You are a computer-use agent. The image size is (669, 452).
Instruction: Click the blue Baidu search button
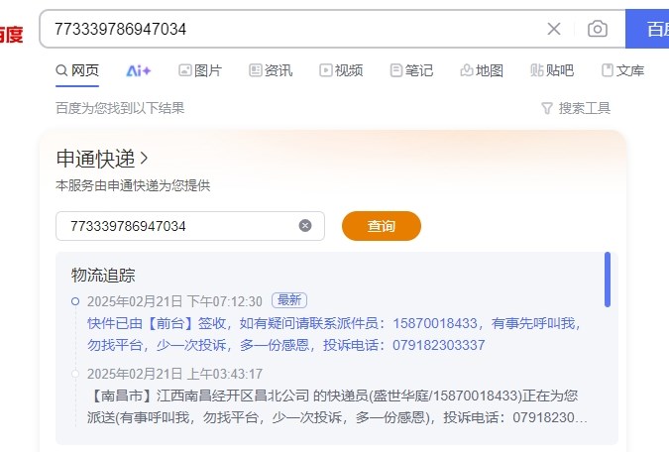click(x=647, y=29)
